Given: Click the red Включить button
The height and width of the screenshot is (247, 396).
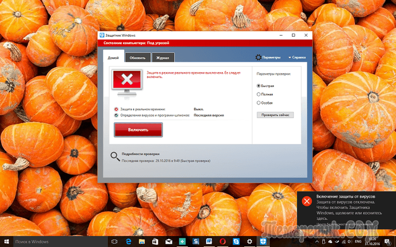Looking at the screenshot, I should click(138, 129).
